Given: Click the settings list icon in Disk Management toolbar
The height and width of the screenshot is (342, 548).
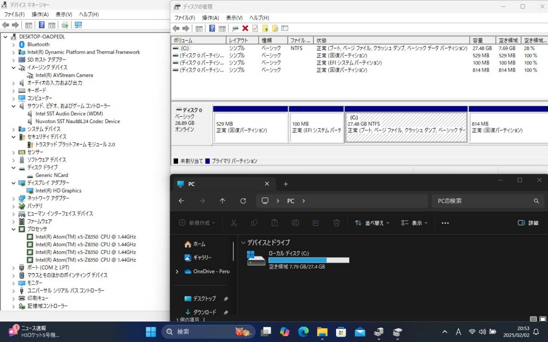Looking at the screenshot, I should (x=285, y=28).
